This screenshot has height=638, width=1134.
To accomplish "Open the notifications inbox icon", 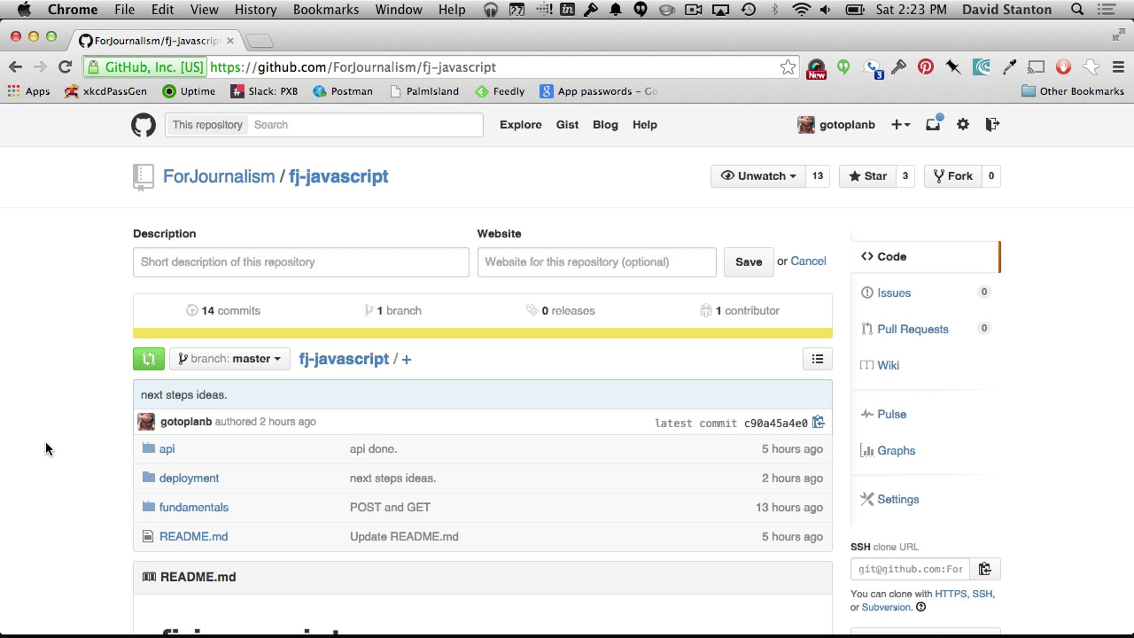I will tap(934, 124).
